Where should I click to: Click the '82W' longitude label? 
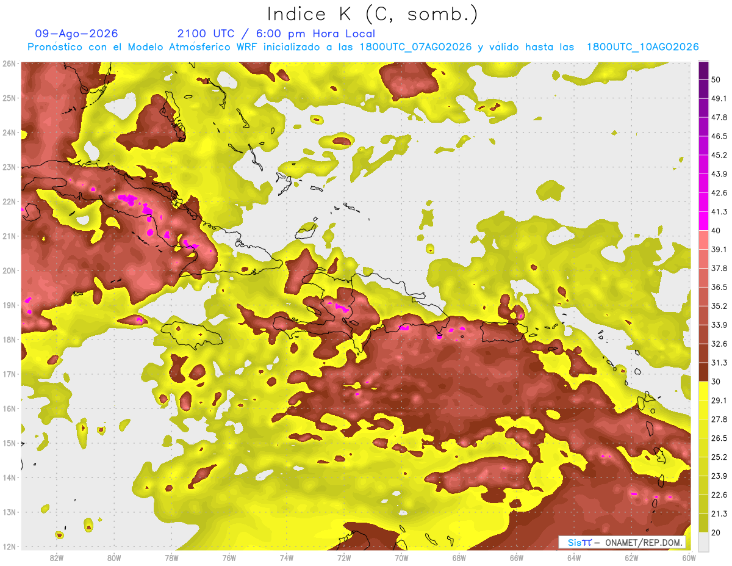(x=57, y=558)
